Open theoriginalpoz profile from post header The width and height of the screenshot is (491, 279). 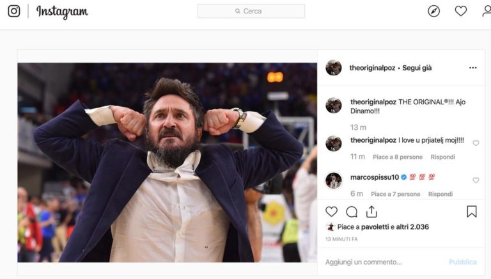pyautogui.click(x=373, y=68)
